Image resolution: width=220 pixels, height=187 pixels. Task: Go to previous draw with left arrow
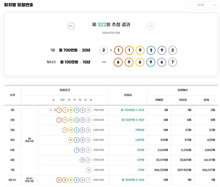71,26
